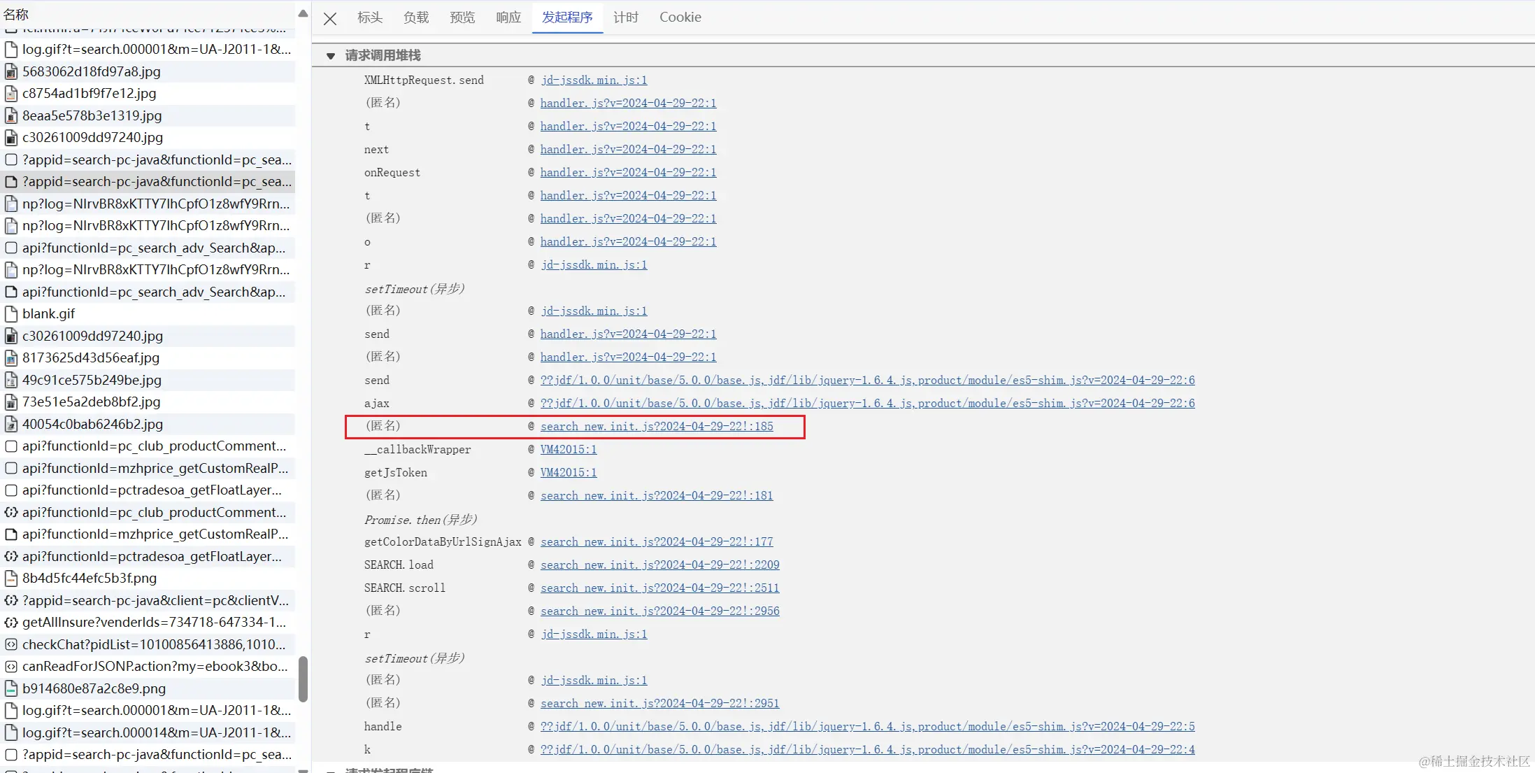Open search_new.init.js line 185 link
Image resolution: width=1535 pixels, height=773 pixels.
(656, 426)
